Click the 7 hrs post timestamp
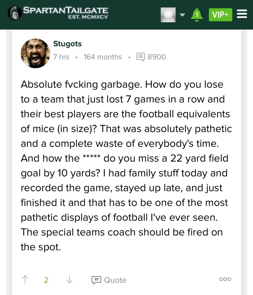This screenshot has width=253, height=295. pyautogui.click(x=61, y=57)
